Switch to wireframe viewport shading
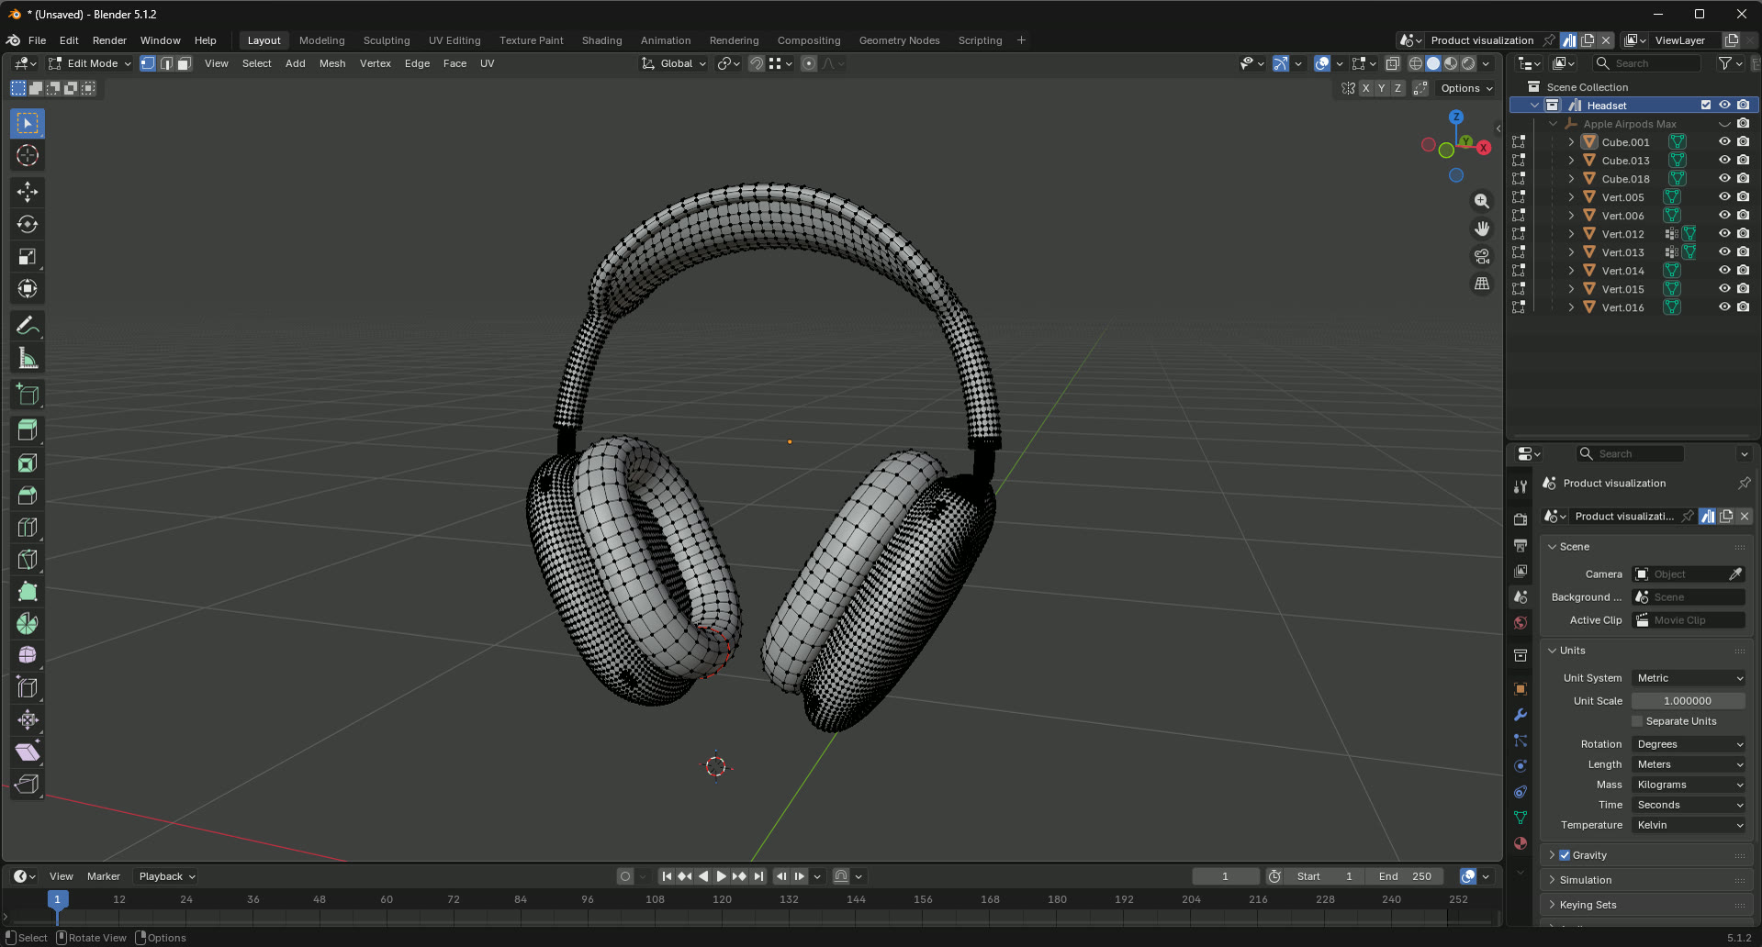The width and height of the screenshot is (1762, 947). point(1416,63)
